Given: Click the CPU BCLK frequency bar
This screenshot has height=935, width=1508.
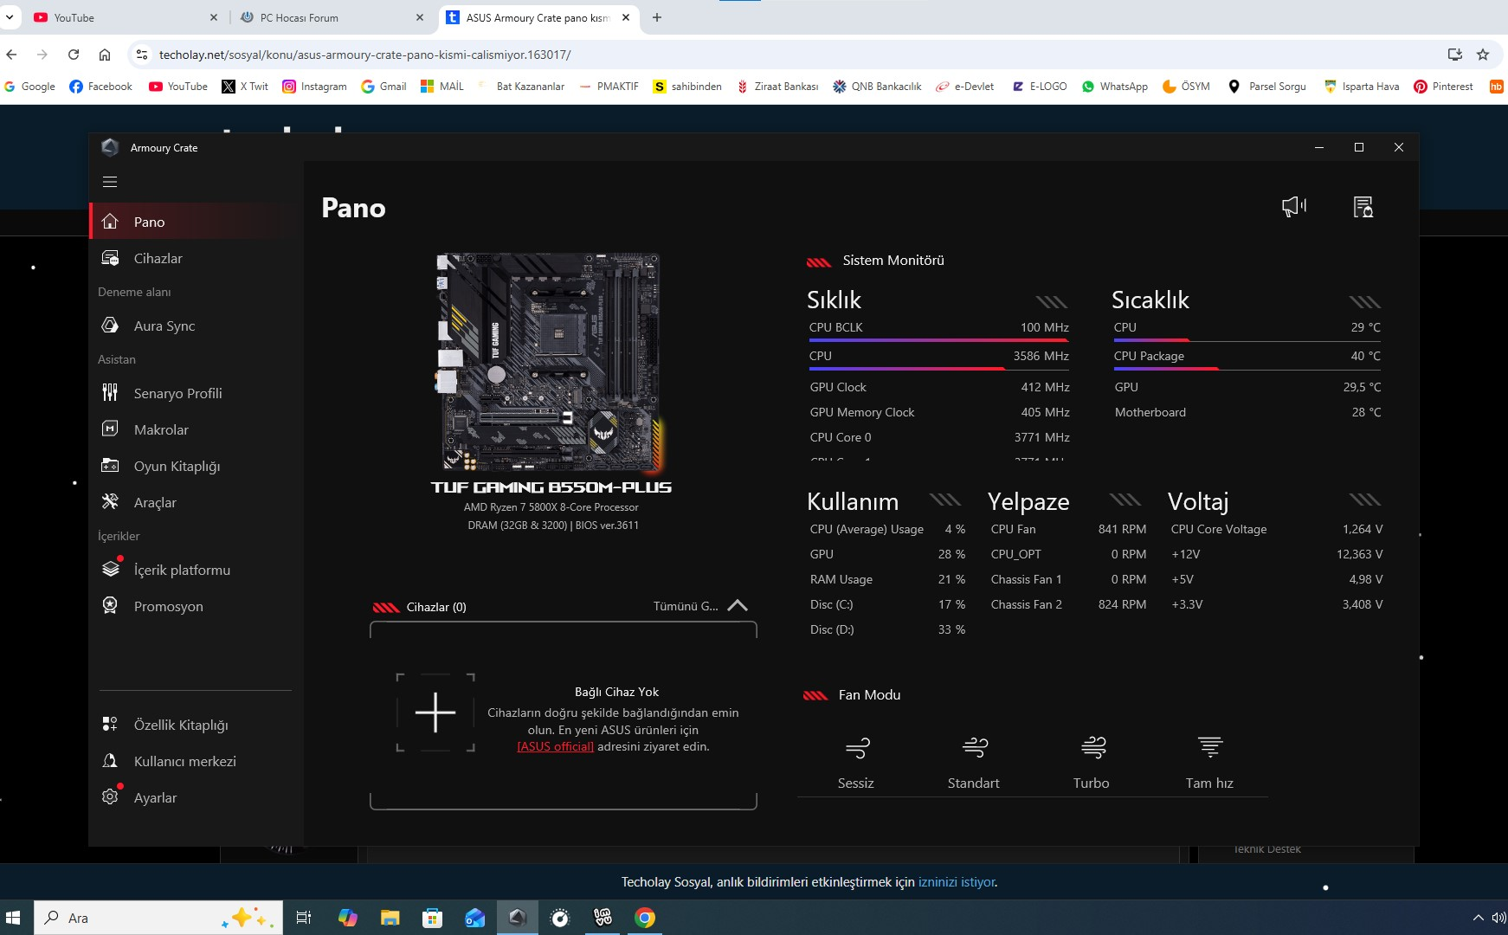Looking at the screenshot, I should point(938,340).
